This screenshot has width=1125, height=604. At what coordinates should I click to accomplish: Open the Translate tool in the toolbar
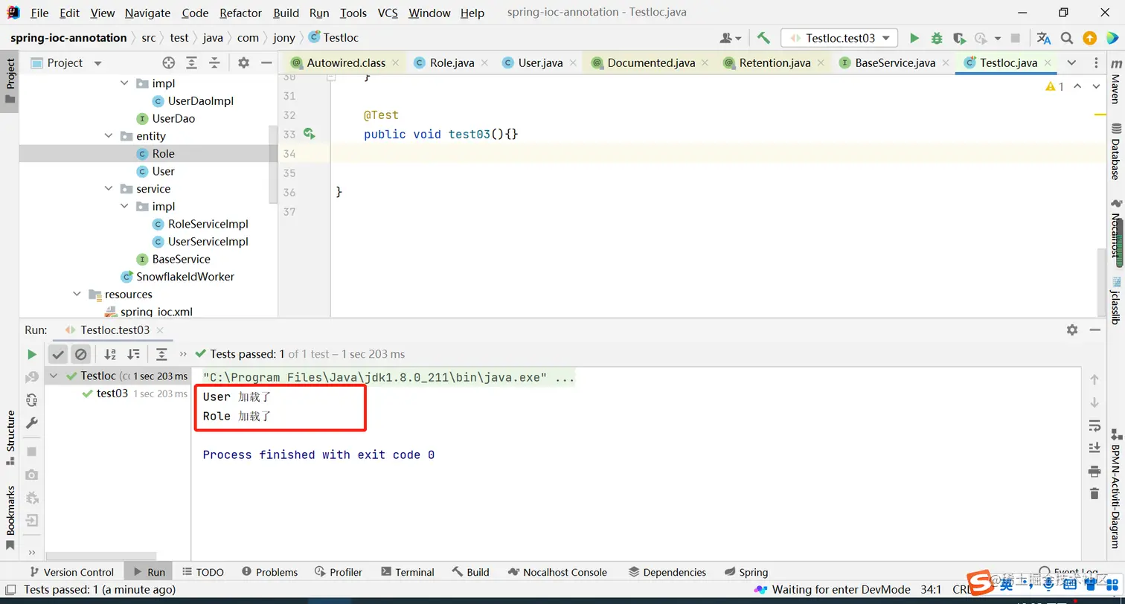point(1044,38)
